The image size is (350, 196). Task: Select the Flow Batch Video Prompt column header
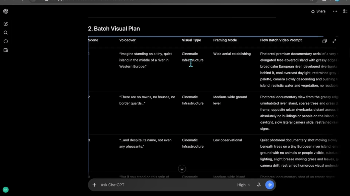pos(281,40)
